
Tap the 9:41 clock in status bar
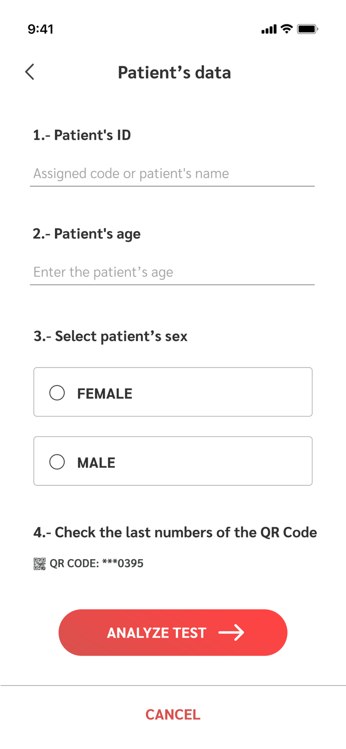pos(40,29)
